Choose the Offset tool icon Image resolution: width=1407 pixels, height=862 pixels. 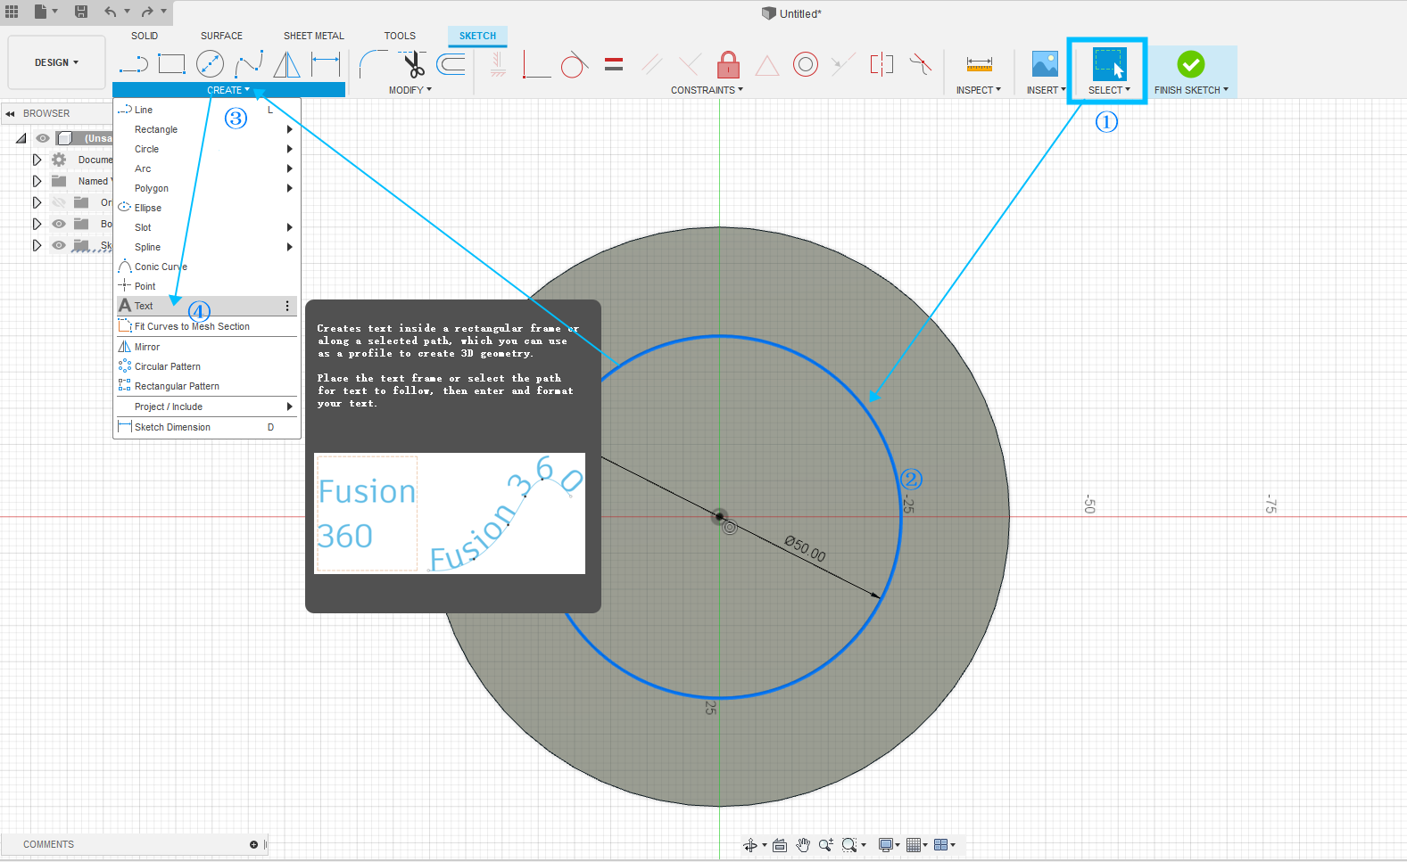pos(451,64)
